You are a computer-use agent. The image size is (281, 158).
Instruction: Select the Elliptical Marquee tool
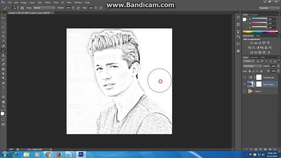3,23
